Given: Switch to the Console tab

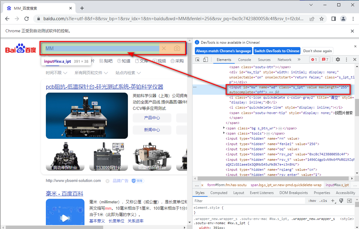Looking at the screenshot, I should 245,59.
